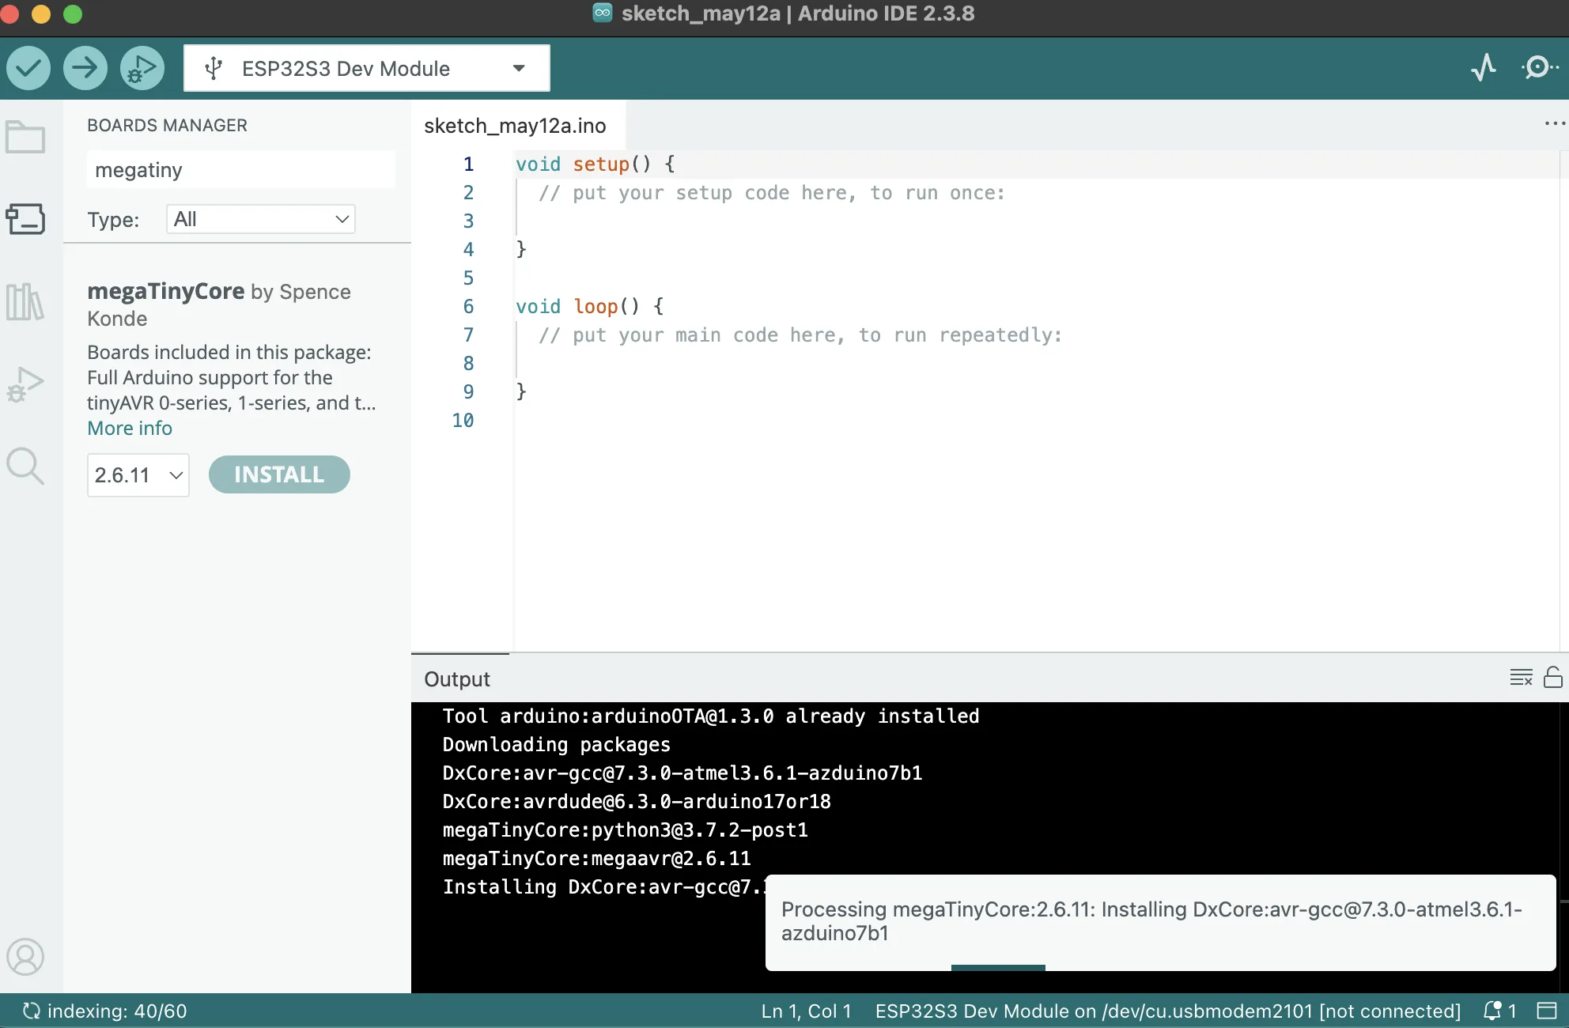Start Debugging with the play-bug button
The width and height of the screenshot is (1569, 1028).
click(x=142, y=68)
